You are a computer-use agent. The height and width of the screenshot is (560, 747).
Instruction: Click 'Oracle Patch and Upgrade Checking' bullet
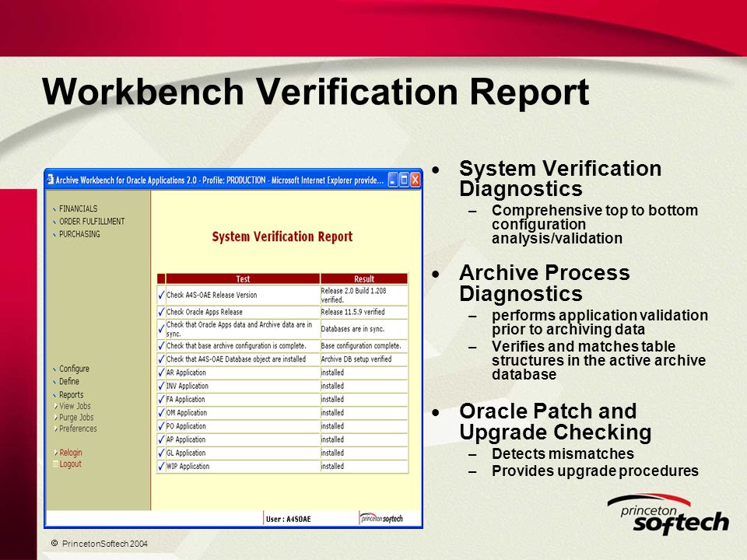coord(555,422)
